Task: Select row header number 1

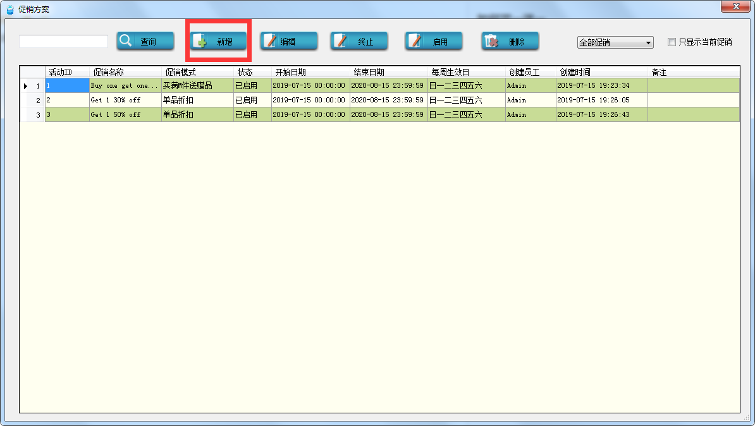Action: pos(32,86)
